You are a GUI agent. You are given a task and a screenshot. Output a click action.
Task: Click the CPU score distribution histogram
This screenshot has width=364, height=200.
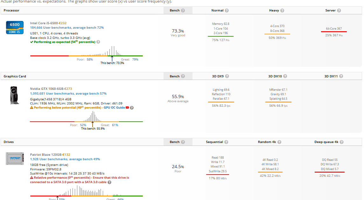[x=86, y=51]
